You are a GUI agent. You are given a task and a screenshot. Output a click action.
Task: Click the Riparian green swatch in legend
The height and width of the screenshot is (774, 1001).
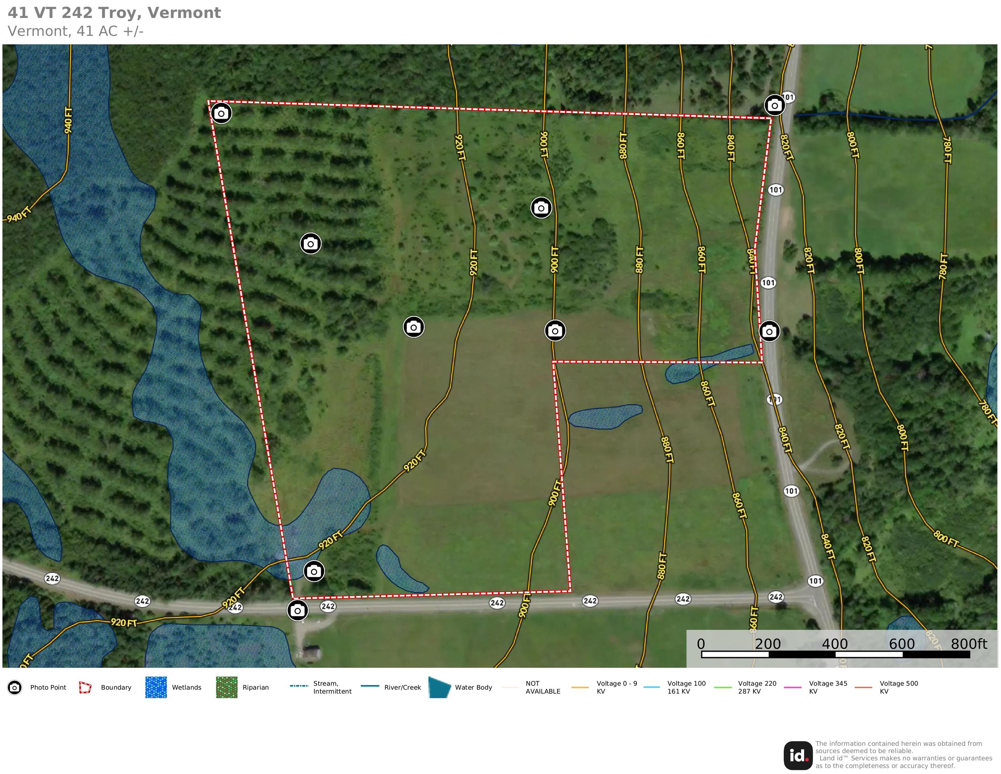(226, 687)
